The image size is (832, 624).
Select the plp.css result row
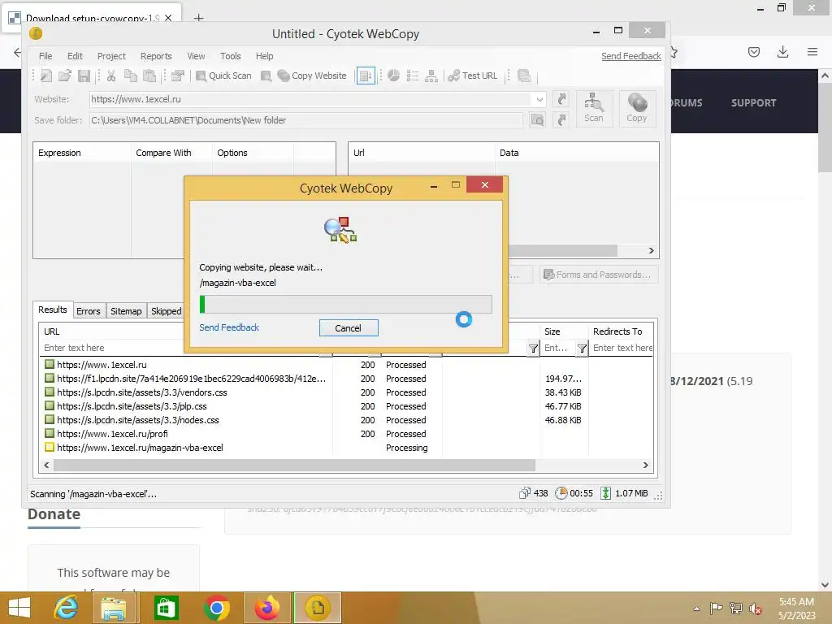point(346,406)
